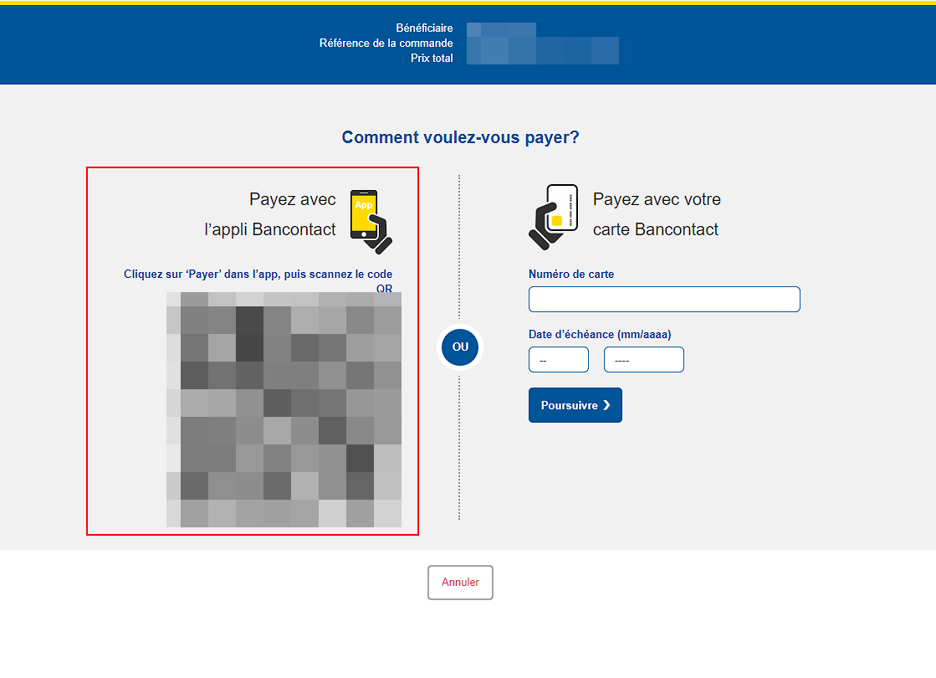The image size is (936, 678).
Task: Click 'Payez avec l'appli Bancontact' heading
Action: [270, 214]
